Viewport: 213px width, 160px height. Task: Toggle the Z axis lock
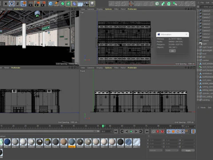[x=18, y=4]
